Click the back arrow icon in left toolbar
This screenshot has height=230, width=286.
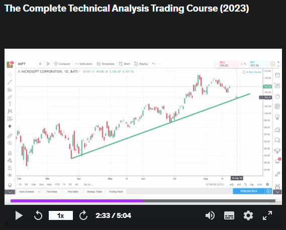[10, 126]
